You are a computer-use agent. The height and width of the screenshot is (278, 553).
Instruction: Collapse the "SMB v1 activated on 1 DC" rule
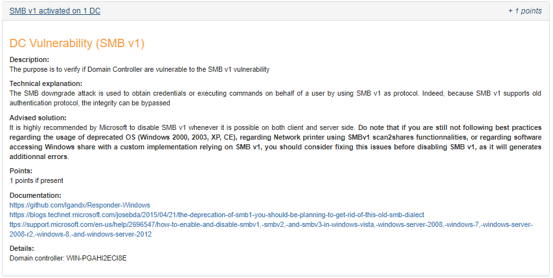point(54,11)
